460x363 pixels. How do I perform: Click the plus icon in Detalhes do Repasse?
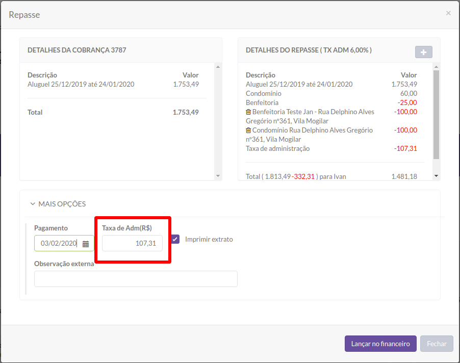[423, 52]
